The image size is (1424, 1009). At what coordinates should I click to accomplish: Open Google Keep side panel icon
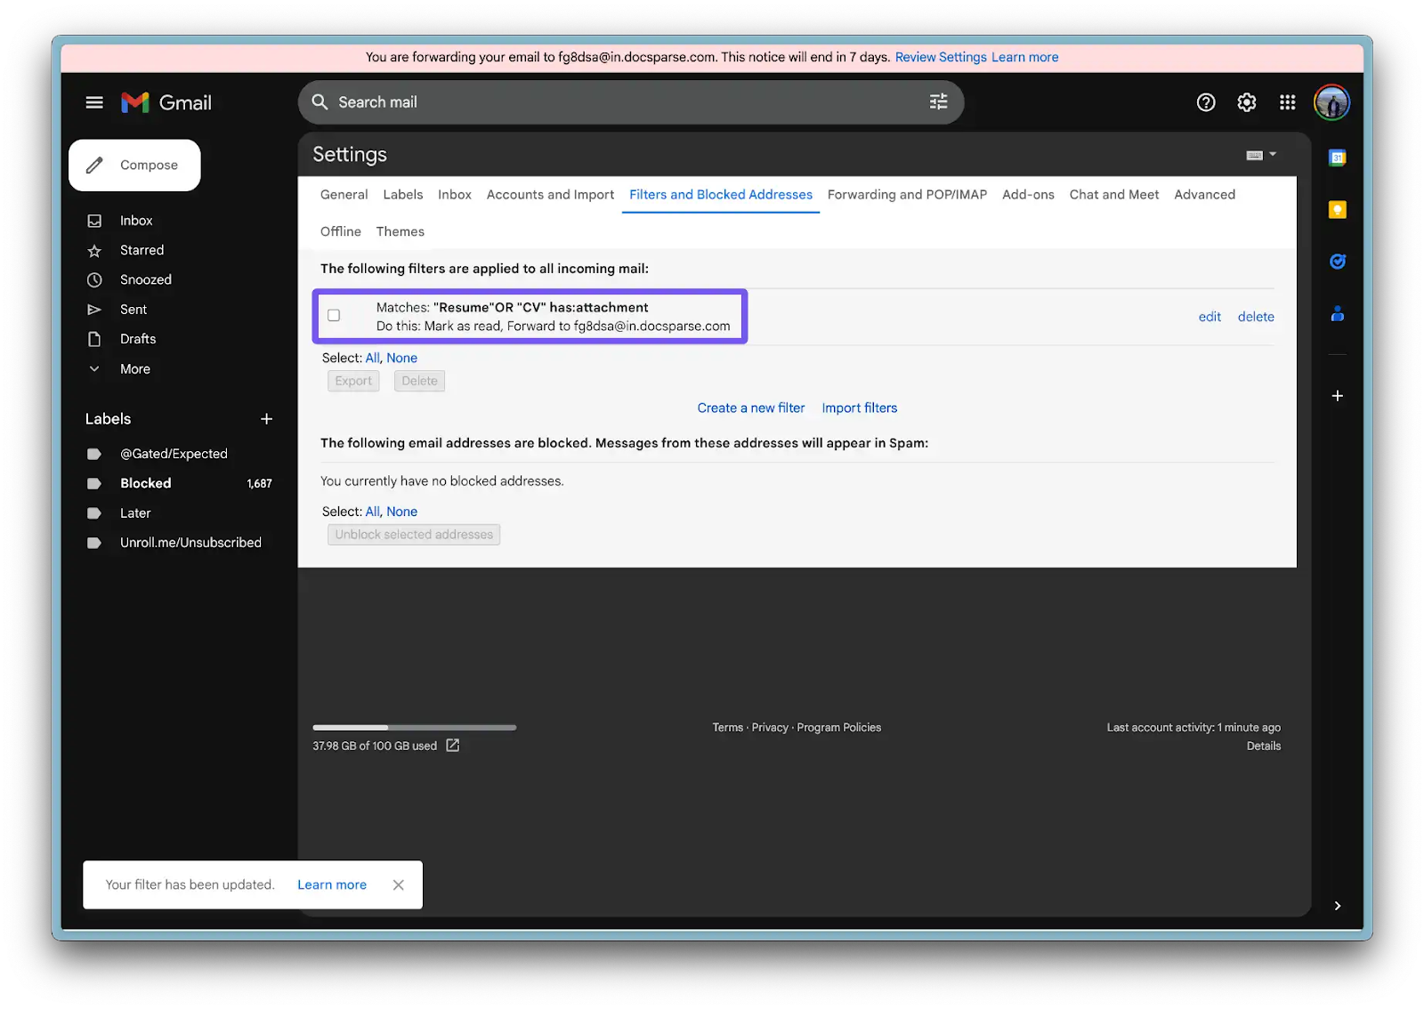[x=1337, y=209]
